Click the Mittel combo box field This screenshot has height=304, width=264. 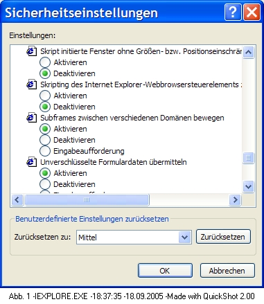pos(134,237)
